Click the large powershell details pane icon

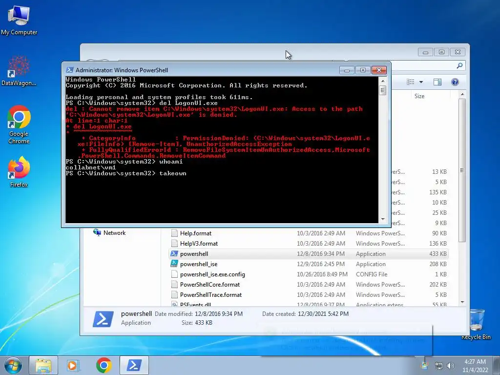[x=103, y=319]
